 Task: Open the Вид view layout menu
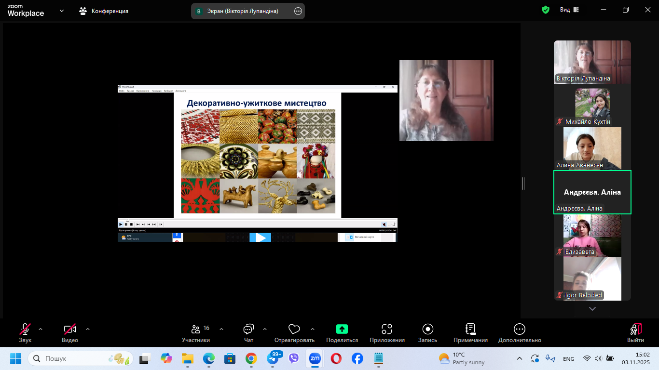(569, 10)
